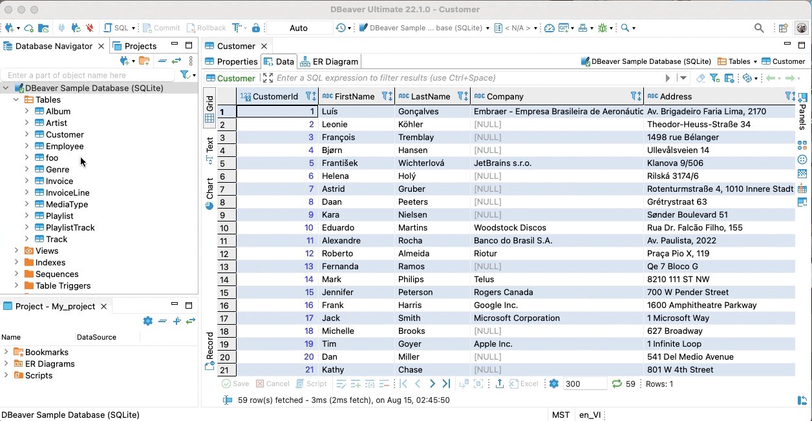This screenshot has width=812, height=421.
Task: Create new folder in Database Navigator
Action: 144,61
